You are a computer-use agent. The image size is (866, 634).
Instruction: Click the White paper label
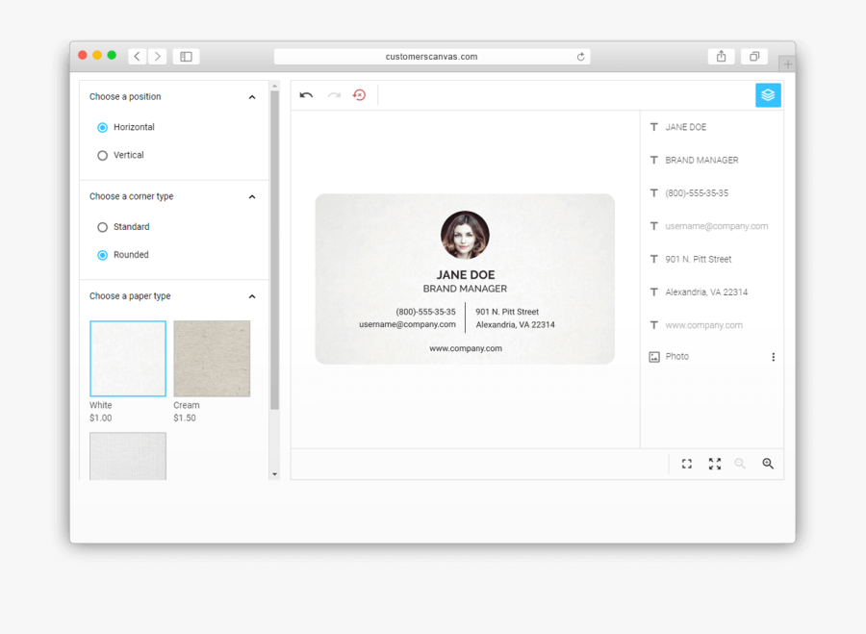pos(100,405)
